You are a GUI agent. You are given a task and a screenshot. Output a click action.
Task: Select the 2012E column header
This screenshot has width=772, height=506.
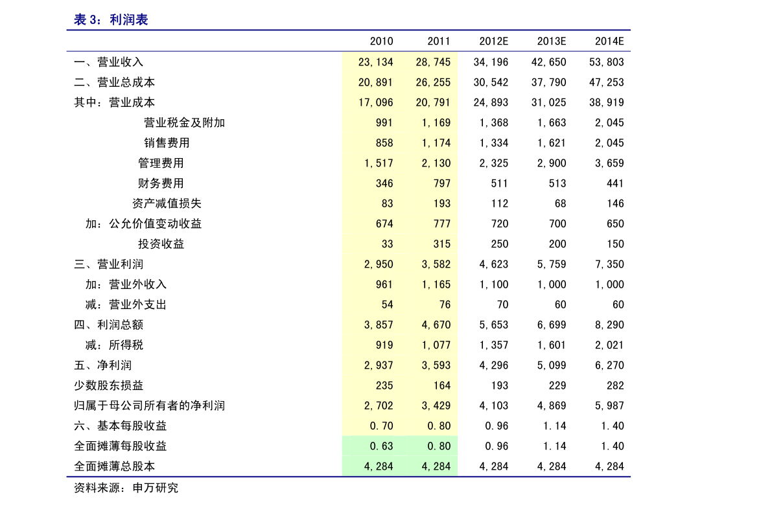click(x=493, y=41)
